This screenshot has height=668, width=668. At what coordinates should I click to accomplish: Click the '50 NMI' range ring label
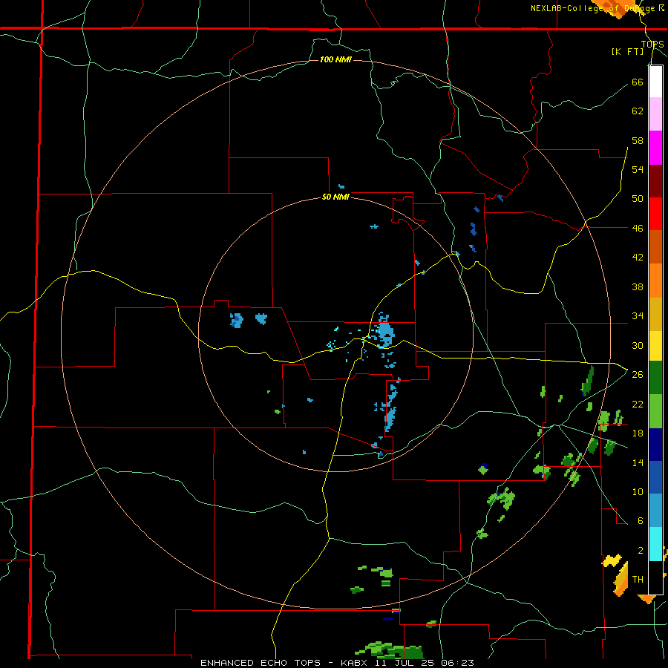(x=335, y=197)
